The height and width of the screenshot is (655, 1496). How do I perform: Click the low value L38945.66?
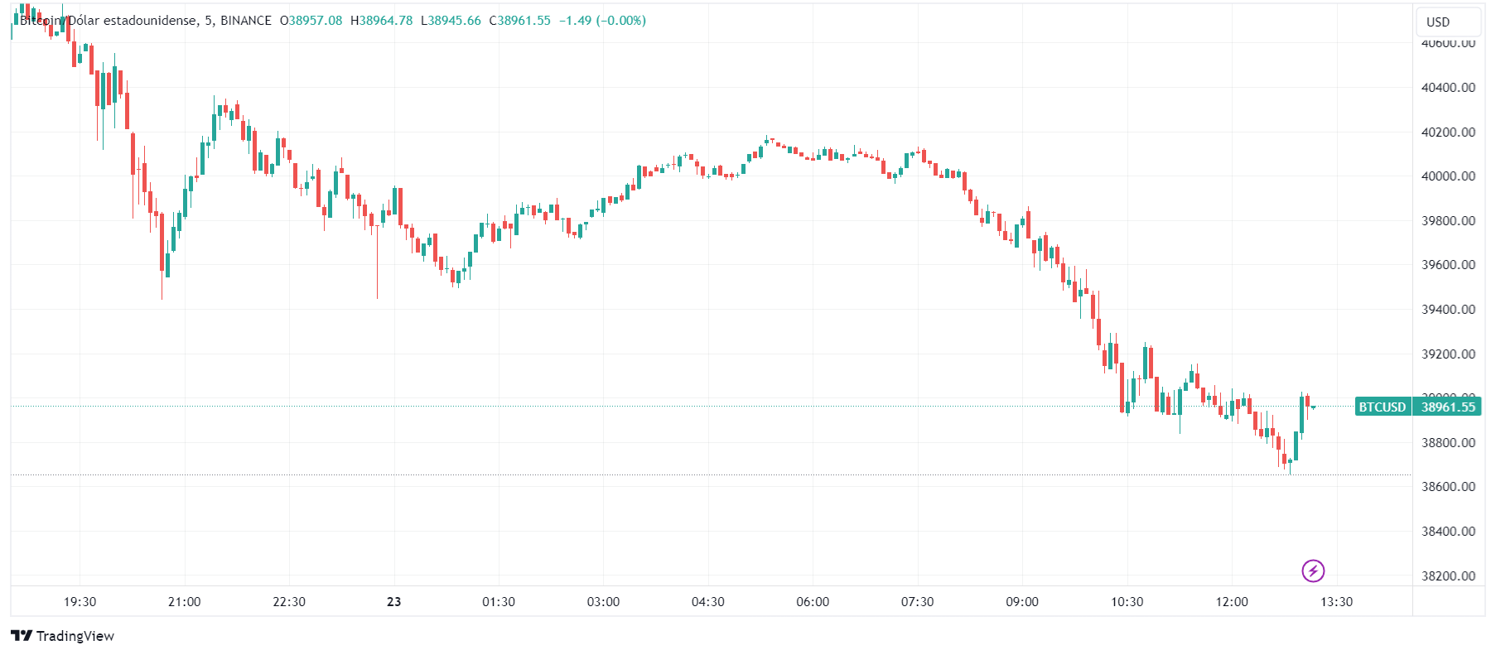(451, 21)
